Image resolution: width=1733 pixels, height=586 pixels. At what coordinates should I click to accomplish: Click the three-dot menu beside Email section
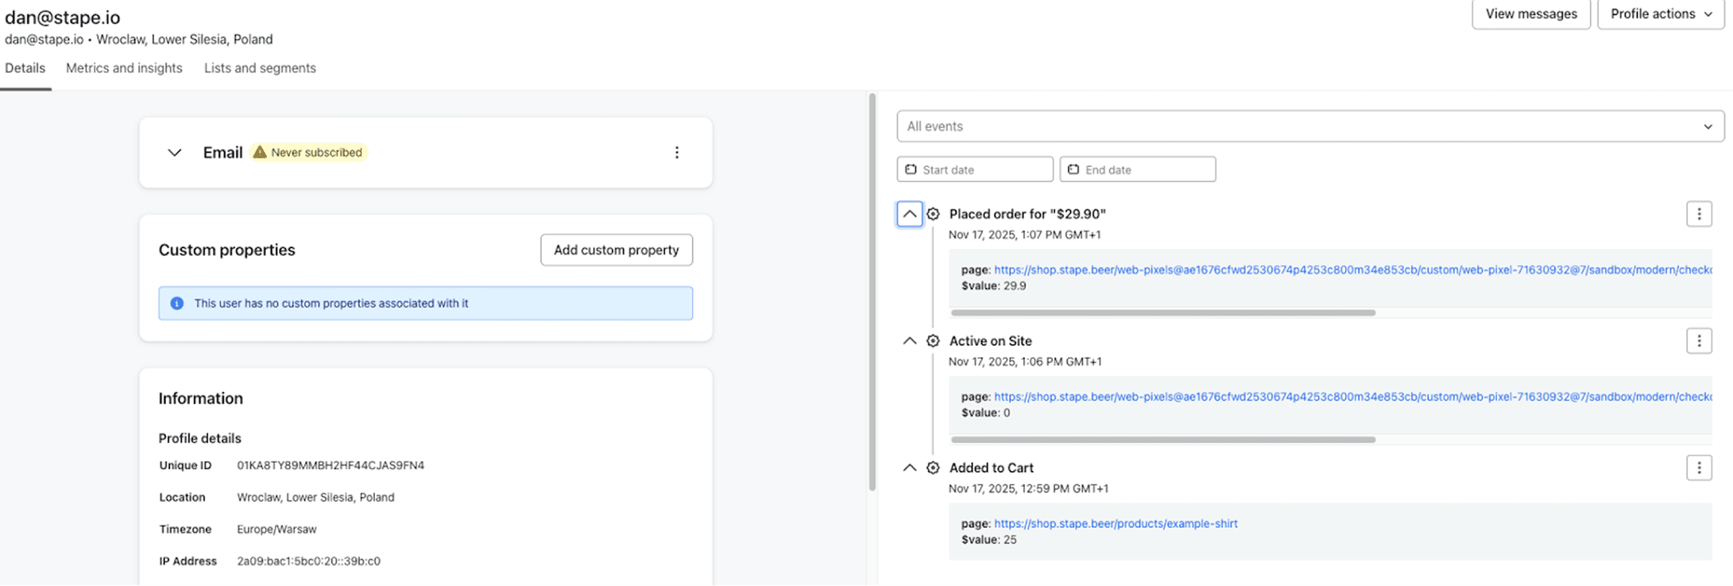click(x=677, y=153)
